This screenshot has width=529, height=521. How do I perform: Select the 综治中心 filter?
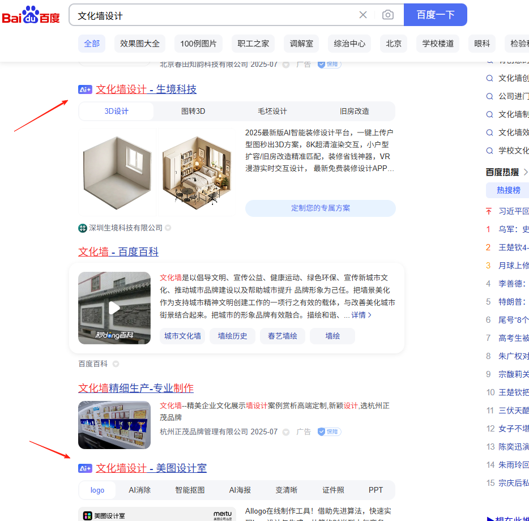349,44
